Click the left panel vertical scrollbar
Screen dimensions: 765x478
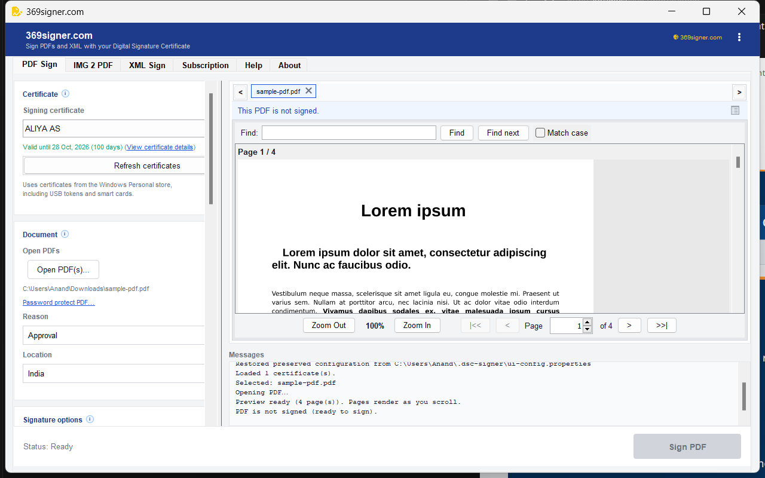211,149
